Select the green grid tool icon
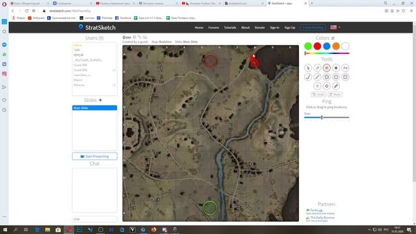Screen dimensions: 416x234 pyautogui.click(x=317, y=86)
